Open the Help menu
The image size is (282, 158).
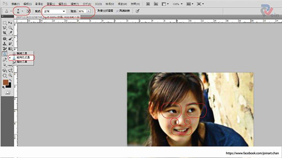click(135, 4)
